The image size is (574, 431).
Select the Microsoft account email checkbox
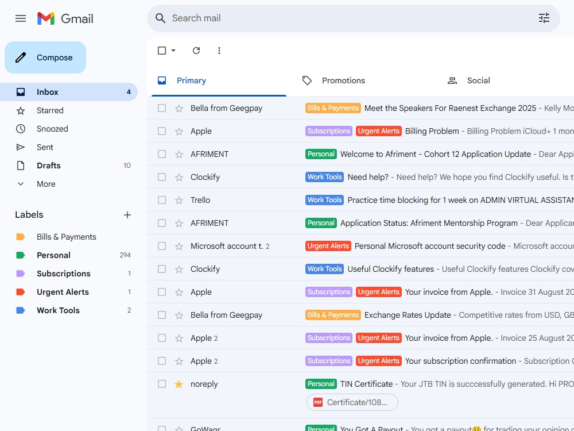tap(162, 246)
